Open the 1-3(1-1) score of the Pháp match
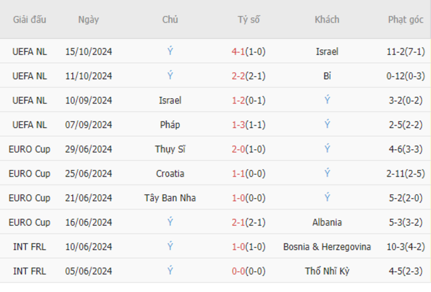Image resolution: width=431 pixels, height=292 pixels. tap(249, 125)
